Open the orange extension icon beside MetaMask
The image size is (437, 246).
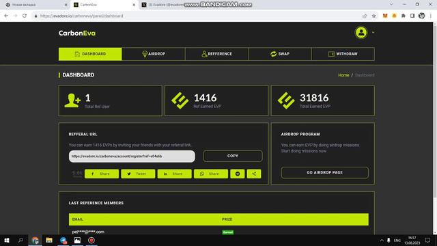click(x=394, y=16)
